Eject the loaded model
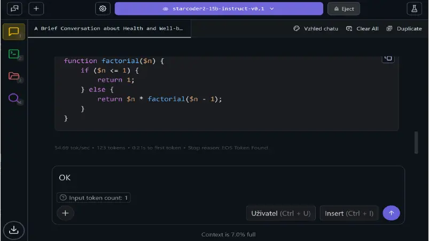 (344, 9)
